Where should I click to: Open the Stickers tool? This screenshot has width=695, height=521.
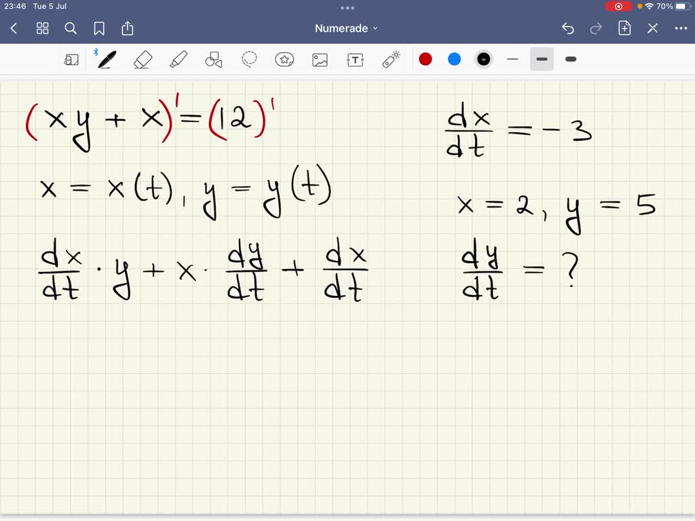[x=284, y=59]
